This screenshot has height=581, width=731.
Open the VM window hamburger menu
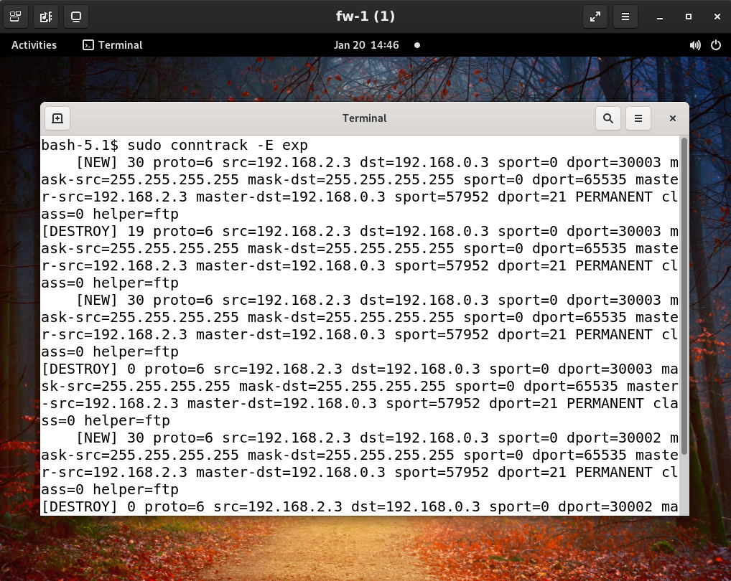(x=625, y=16)
